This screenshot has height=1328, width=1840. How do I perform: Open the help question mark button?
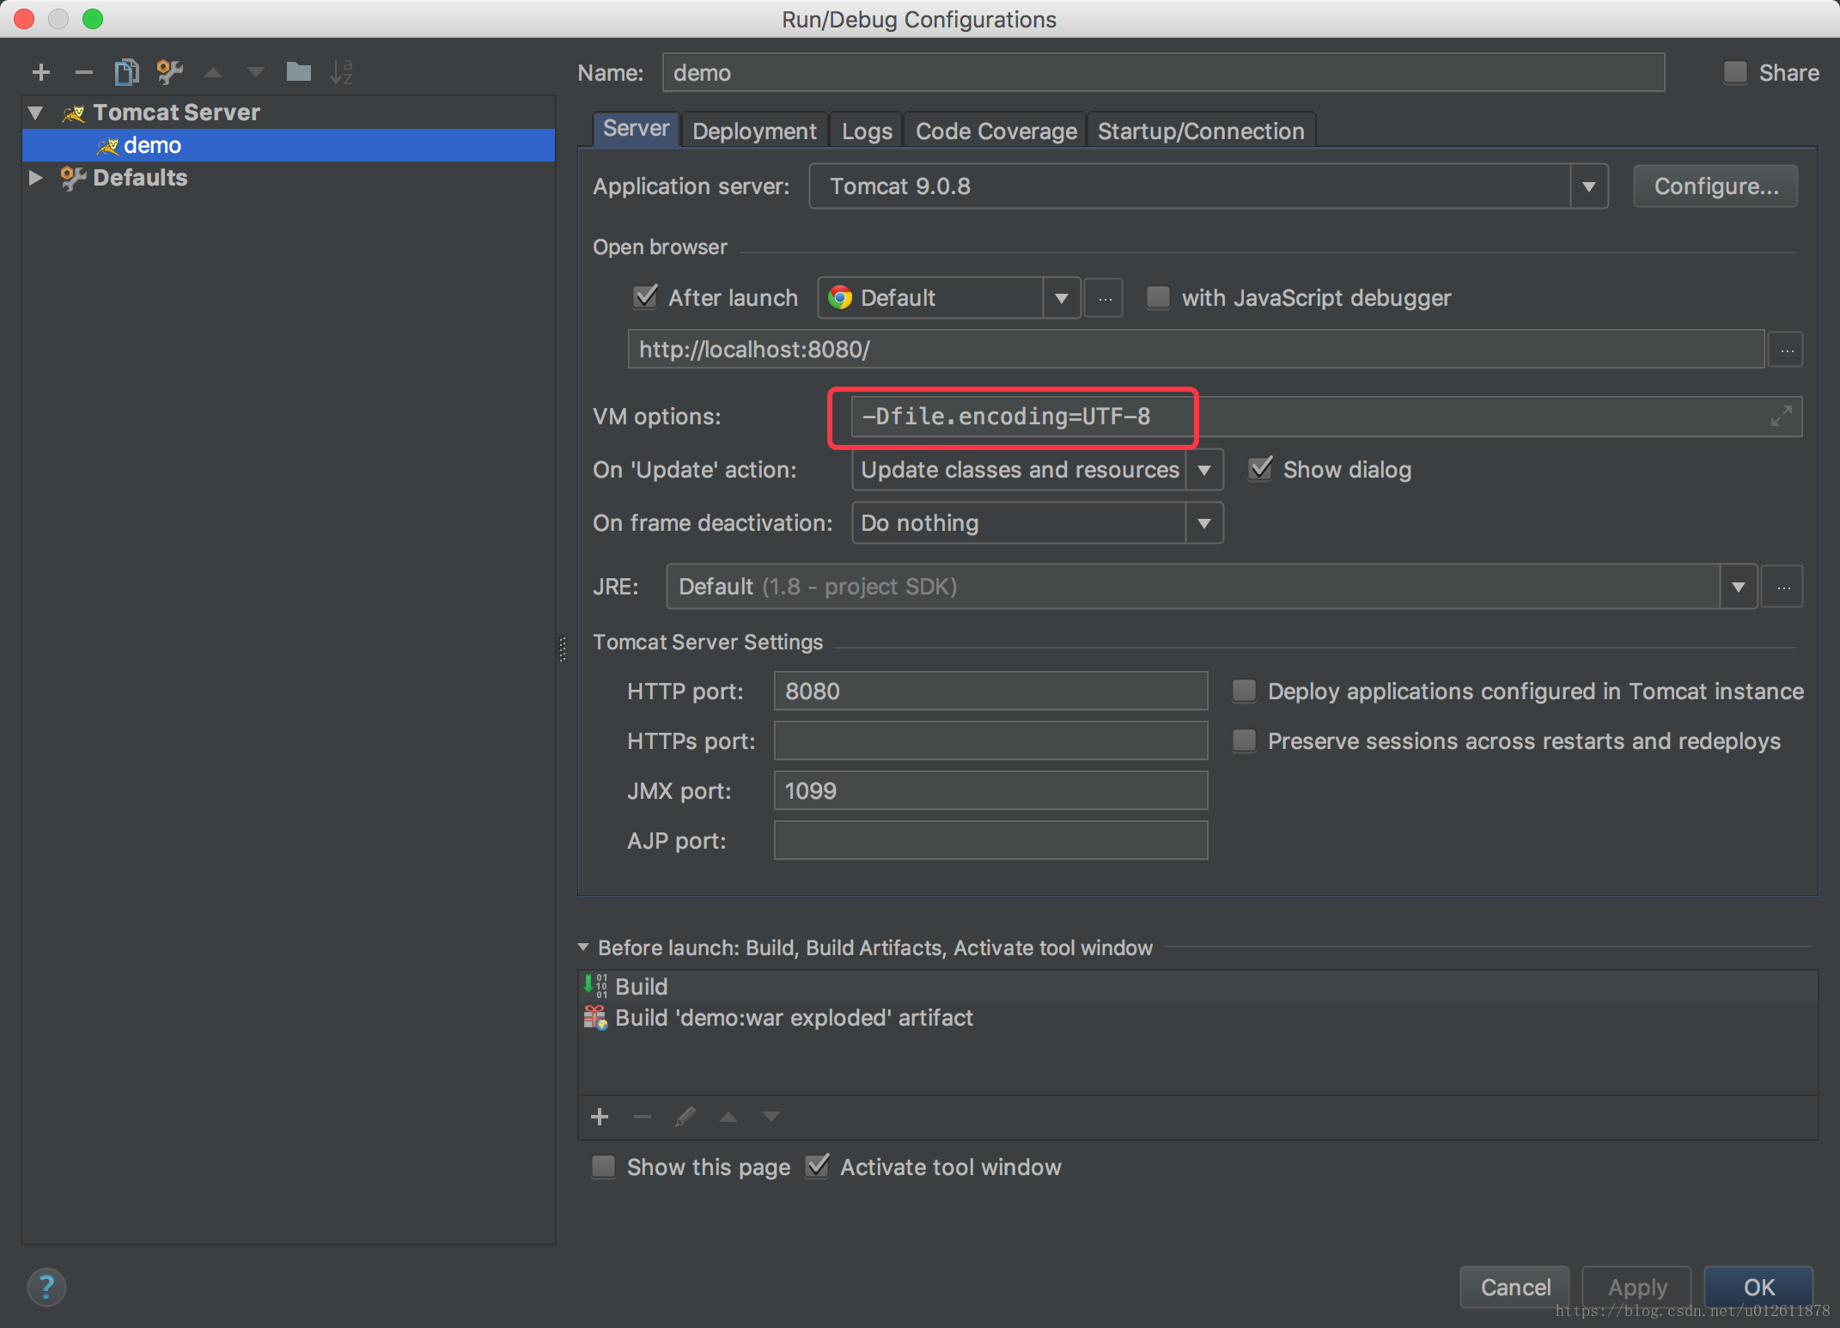click(46, 1287)
